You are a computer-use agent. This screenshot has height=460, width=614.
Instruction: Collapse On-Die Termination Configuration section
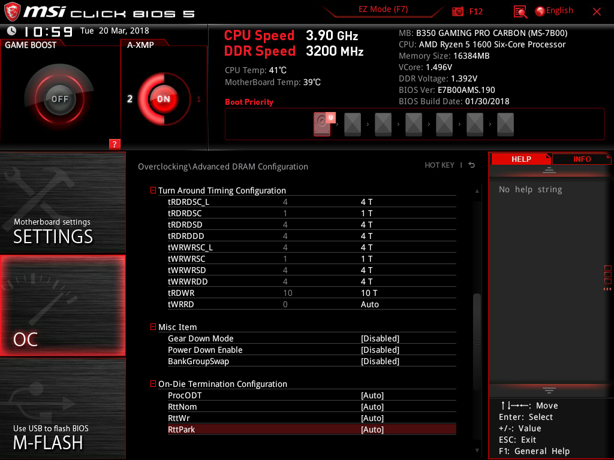pos(153,384)
